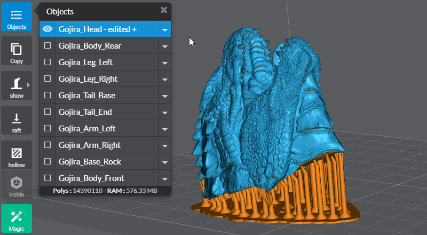This screenshot has width=427, height=235.
Task: Open dropdown arrow for Gojira_Arm_Right
Action: (165, 146)
